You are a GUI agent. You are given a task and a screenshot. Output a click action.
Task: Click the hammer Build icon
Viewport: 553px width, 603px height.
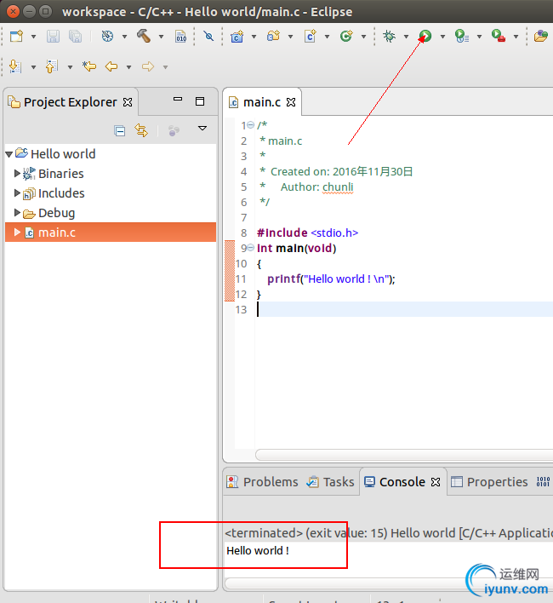[x=144, y=36]
